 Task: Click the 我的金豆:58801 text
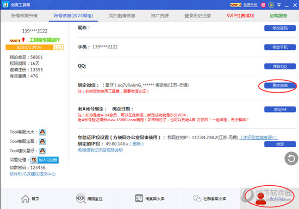click(x=26, y=57)
